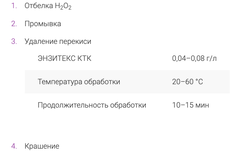Click the word 'Отбелка' in step one
Viewport: 245px width, 155px height.
tap(39, 6)
